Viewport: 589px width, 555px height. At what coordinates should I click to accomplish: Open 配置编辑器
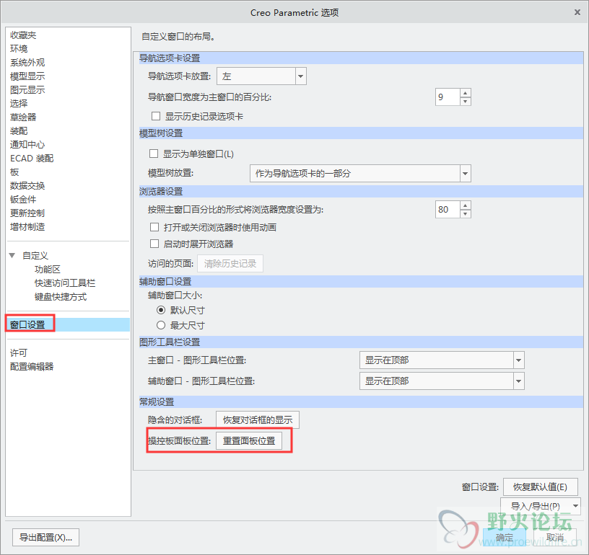[x=32, y=366]
